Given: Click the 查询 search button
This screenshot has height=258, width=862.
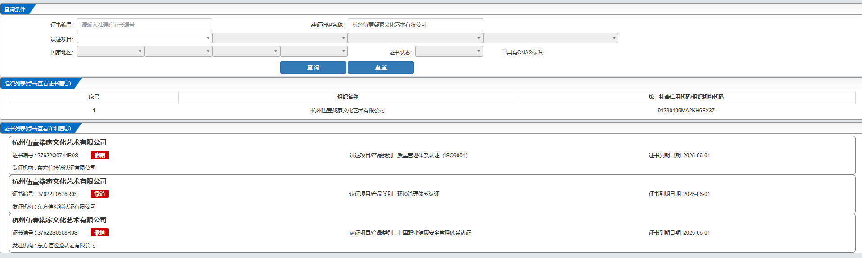Looking at the screenshot, I should click(x=313, y=67).
